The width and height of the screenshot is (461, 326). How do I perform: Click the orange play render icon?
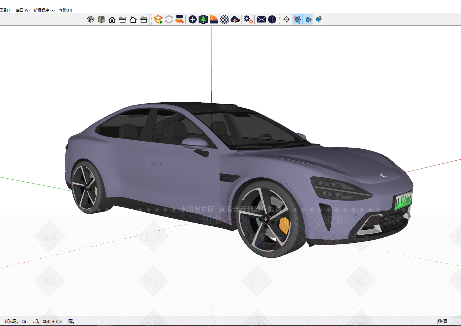point(158,19)
